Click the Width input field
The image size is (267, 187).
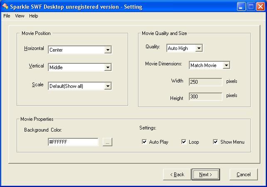(x=205, y=82)
